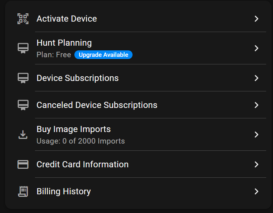
Task: Click the Usage: 0 of 2000 Imports text
Action: [81, 141]
